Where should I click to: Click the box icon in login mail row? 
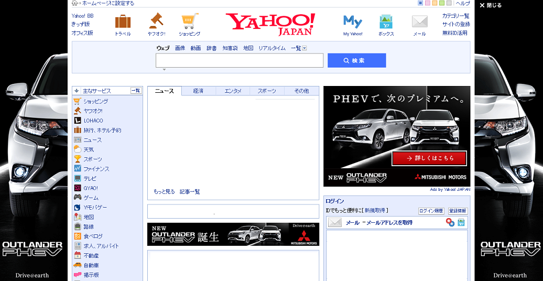(461, 222)
